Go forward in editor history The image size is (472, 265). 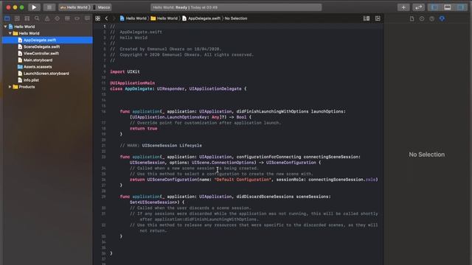(x=114, y=18)
